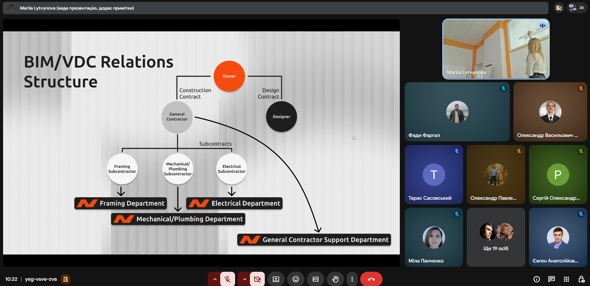Leave the call
The width and height of the screenshot is (590, 286).
pyautogui.click(x=371, y=279)
